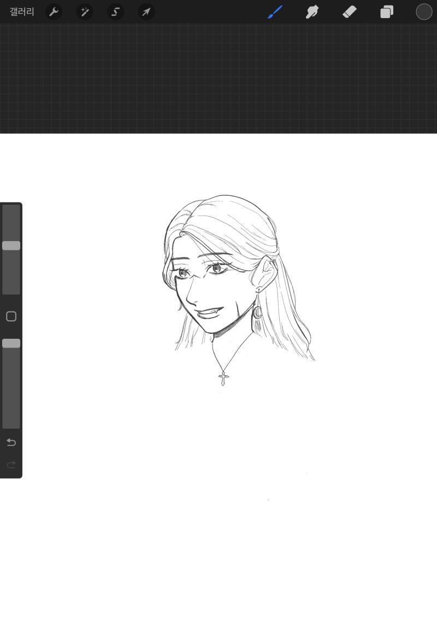Open the Layers panel
437x628 pixels.
[387, 12]
